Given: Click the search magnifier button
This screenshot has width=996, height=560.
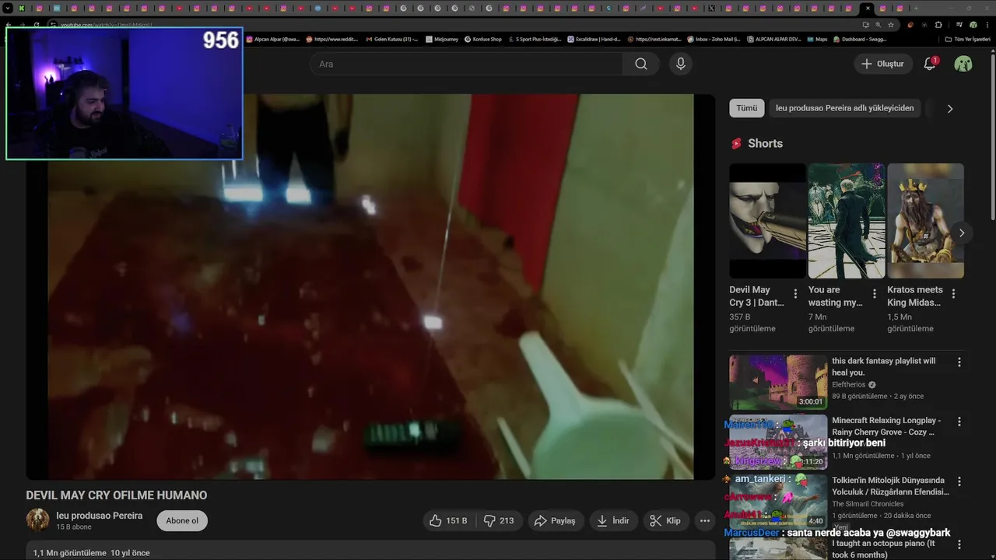Looking at the screenshot, I should coord(640,64).
